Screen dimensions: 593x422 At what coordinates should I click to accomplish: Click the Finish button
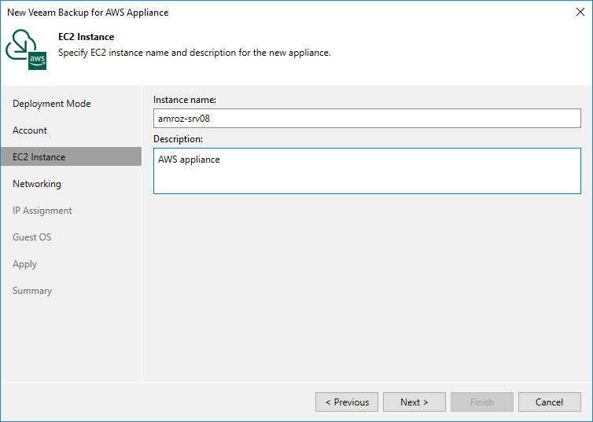coord(481,402)
